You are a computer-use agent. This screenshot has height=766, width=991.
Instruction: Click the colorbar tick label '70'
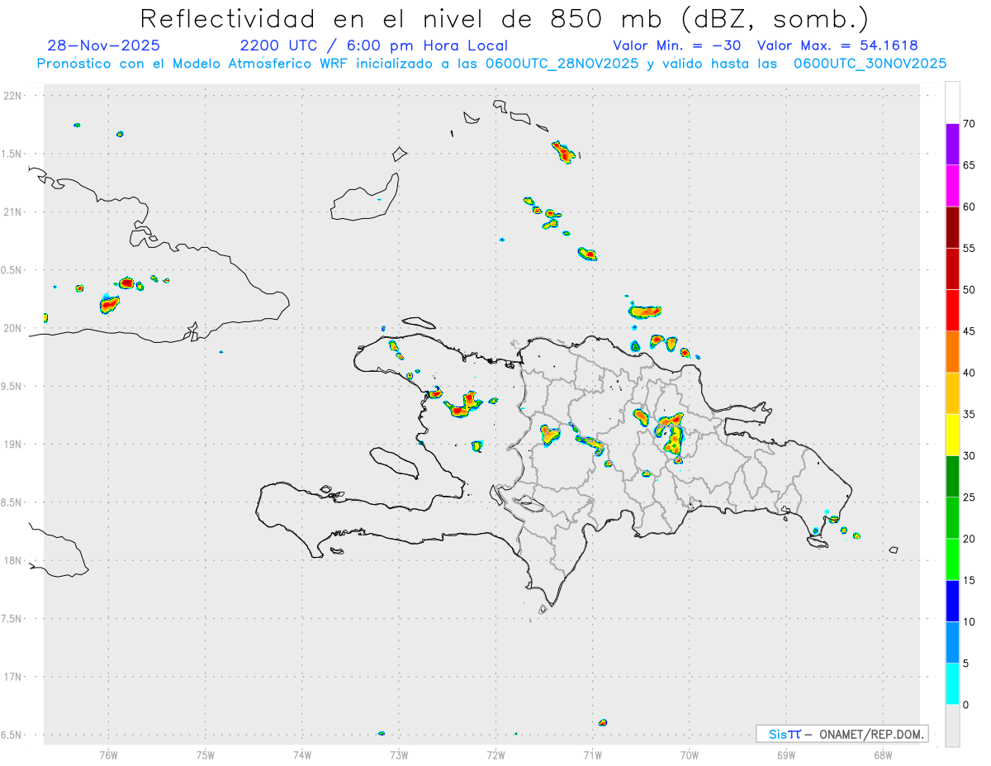coord(969,124)
